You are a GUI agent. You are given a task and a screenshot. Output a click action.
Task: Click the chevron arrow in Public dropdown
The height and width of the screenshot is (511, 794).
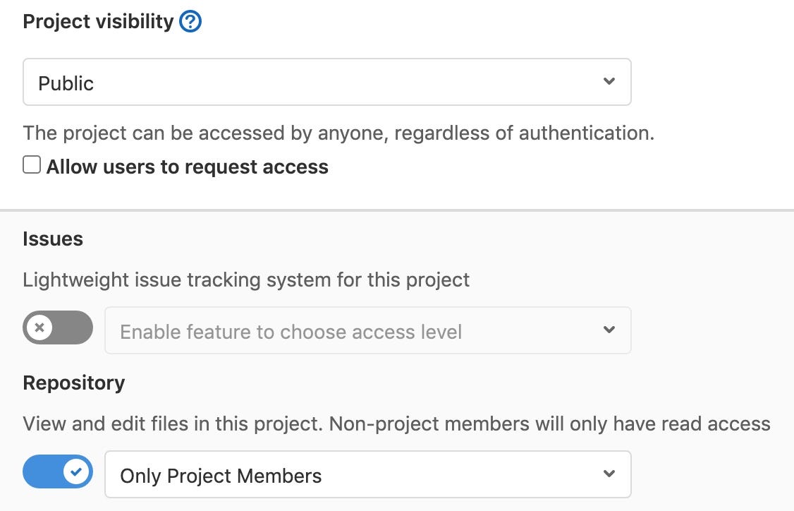609,81
